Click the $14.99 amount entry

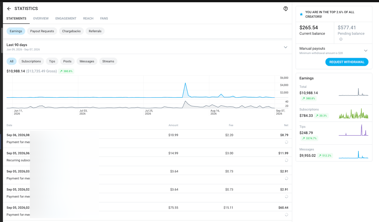click(173, 153)
